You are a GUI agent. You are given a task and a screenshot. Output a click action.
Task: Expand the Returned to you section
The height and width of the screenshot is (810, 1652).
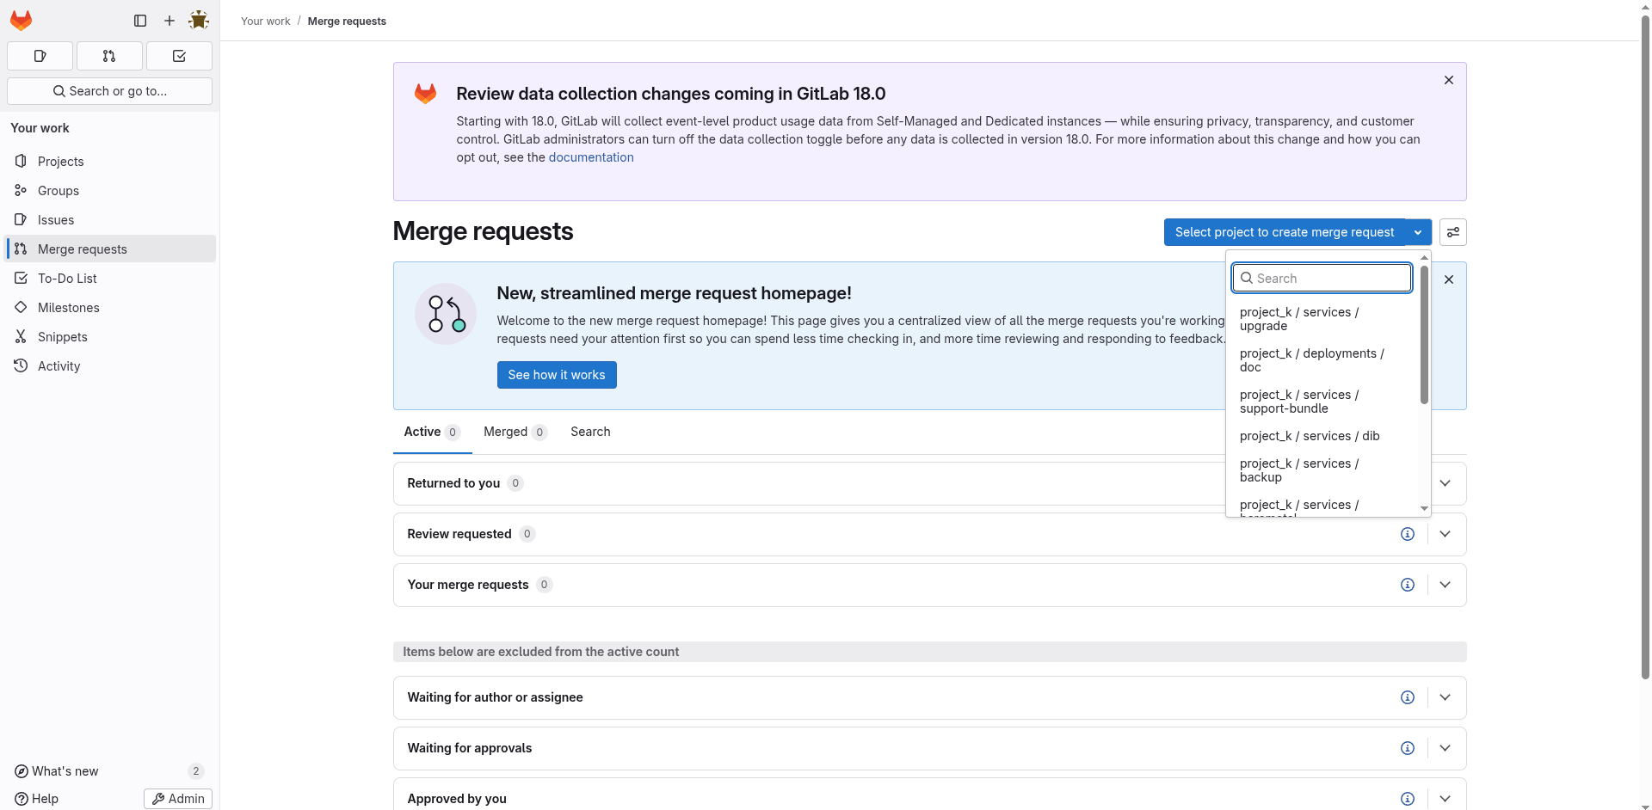(x=1445, y=482)
